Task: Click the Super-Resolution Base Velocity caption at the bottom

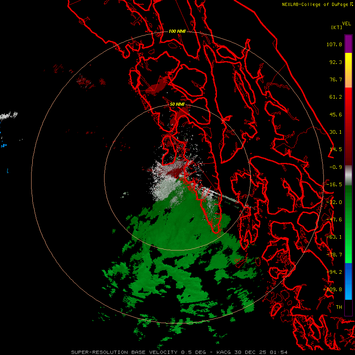Action: click(x=179, y=352)
